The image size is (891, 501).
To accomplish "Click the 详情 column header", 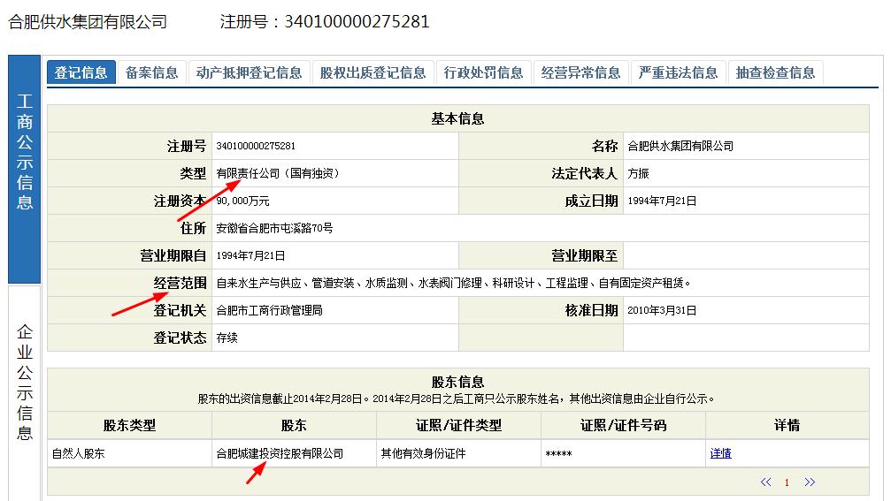I will click(x=787, y=425).
